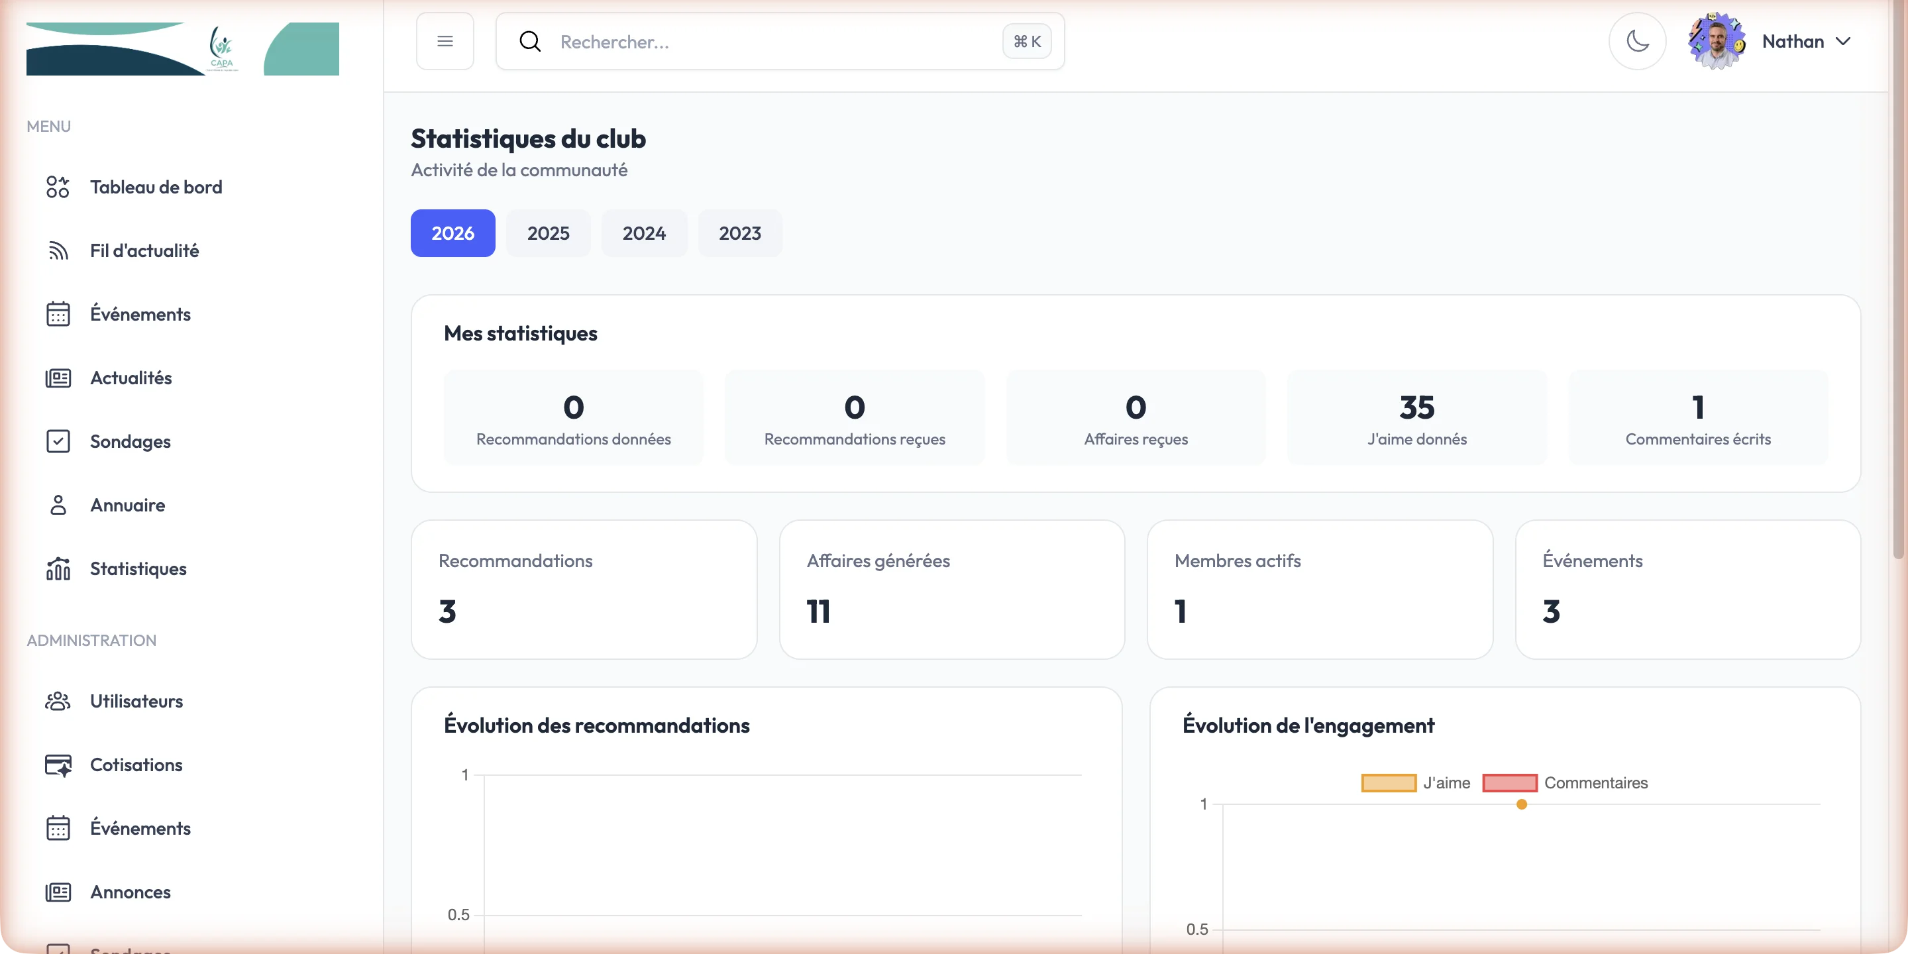Image resolution: width=1908 pixels, height=954 pixels.
Task: Click the Nathan username in header
Action: pos(1793,42)
